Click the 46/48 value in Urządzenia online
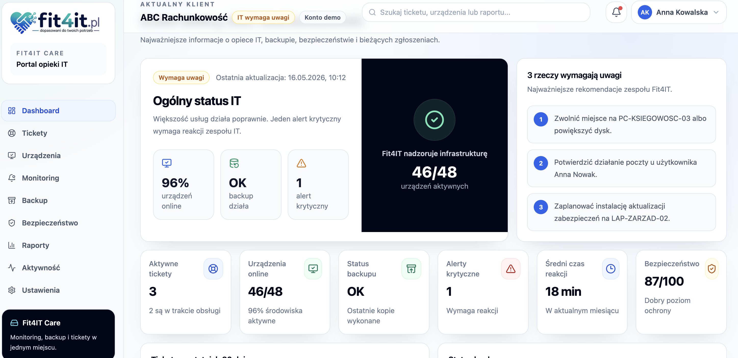The width and height of the screenshot is (738, 358). tap(265, 291)
